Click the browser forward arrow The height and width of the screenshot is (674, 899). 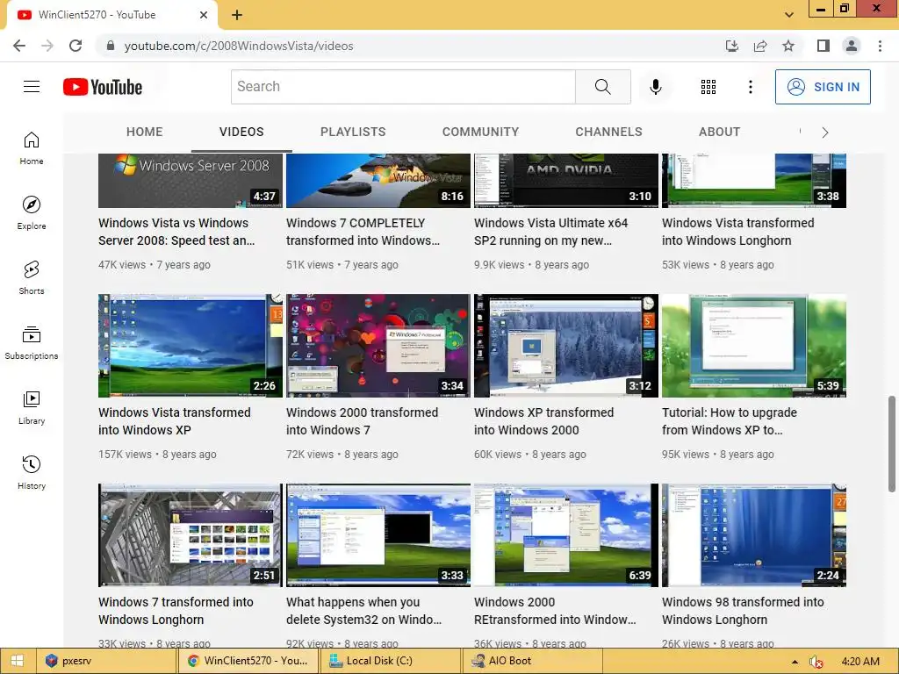coord(47,46)
